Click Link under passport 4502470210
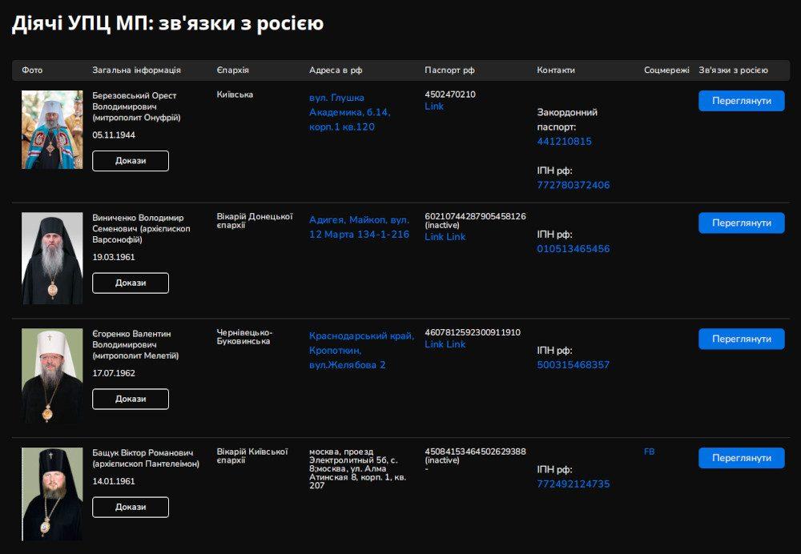 point(434,106)
